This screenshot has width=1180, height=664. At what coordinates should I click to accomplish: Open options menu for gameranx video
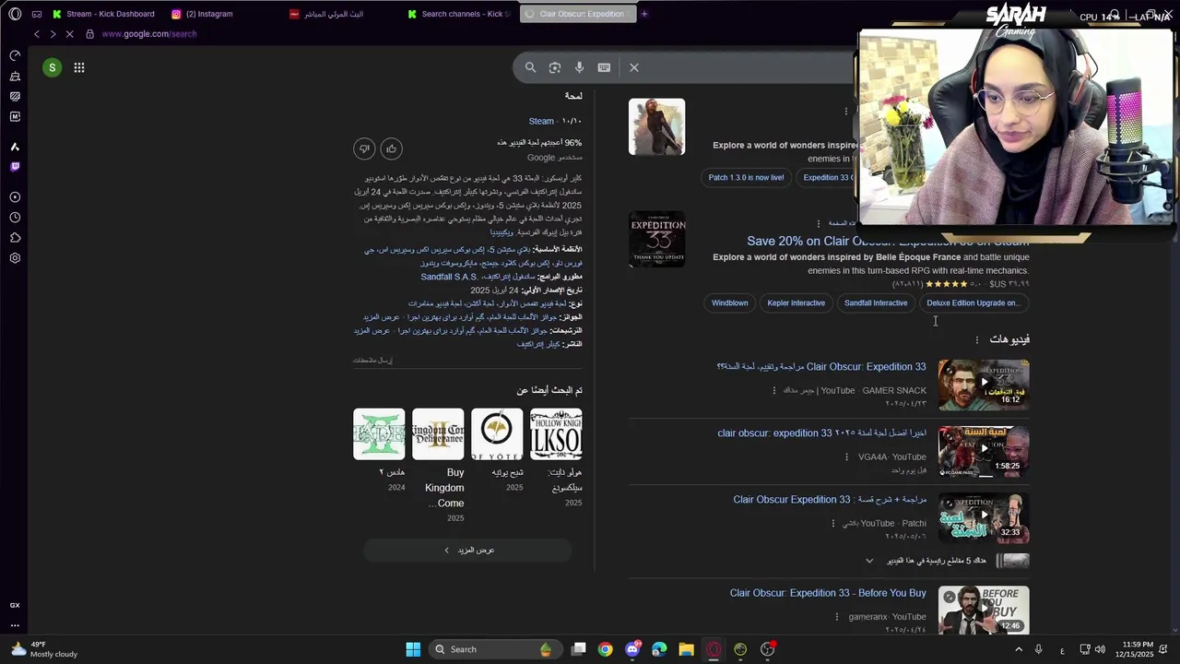point(837,616)
